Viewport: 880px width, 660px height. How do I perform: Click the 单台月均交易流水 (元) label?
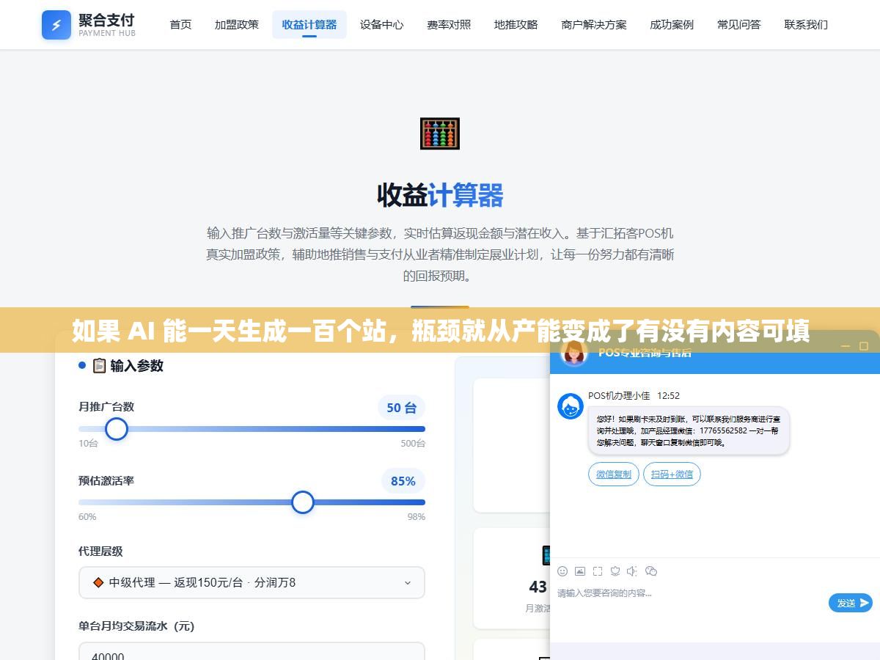click(136, 626)
